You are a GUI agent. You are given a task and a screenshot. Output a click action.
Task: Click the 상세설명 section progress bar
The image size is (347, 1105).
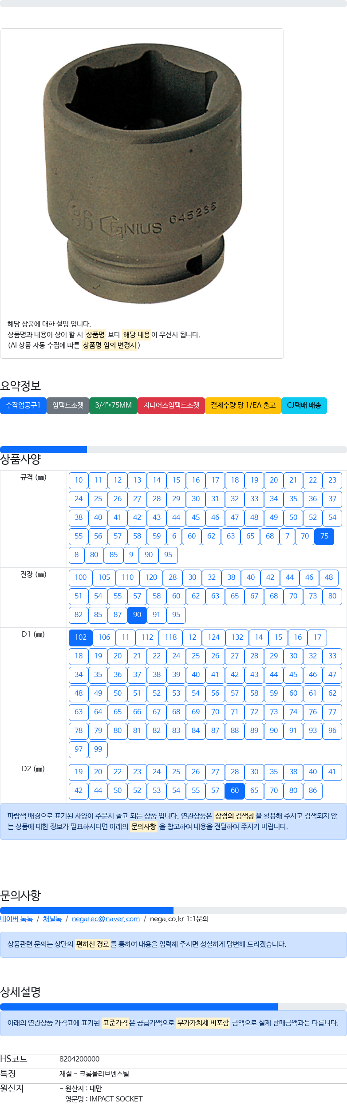tap(139, 1007)
